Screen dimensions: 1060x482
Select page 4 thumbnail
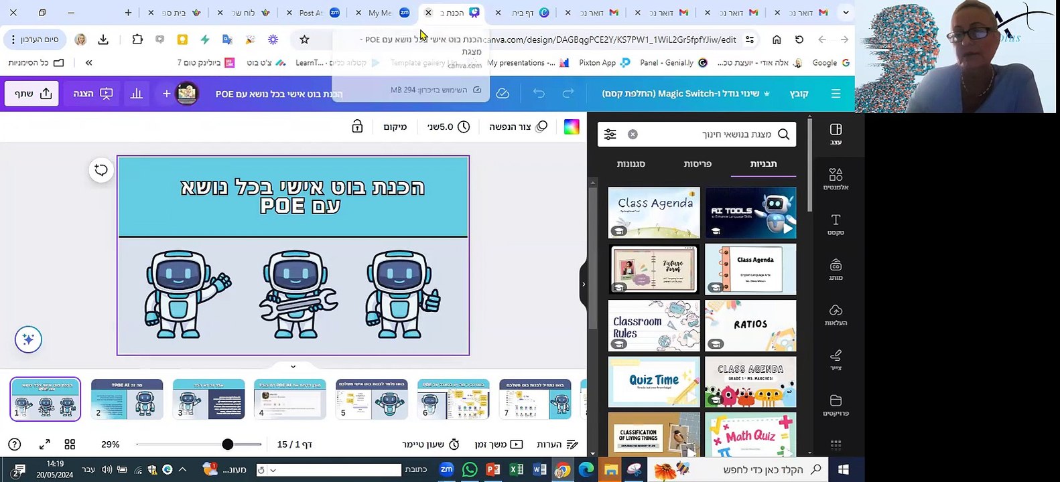[290, 399]
